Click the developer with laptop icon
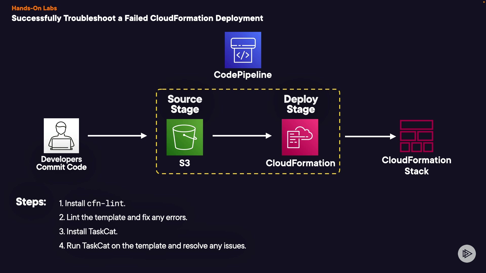Image resolution: width=486 pixels, height=273 pixels. (x=61, y=136)
